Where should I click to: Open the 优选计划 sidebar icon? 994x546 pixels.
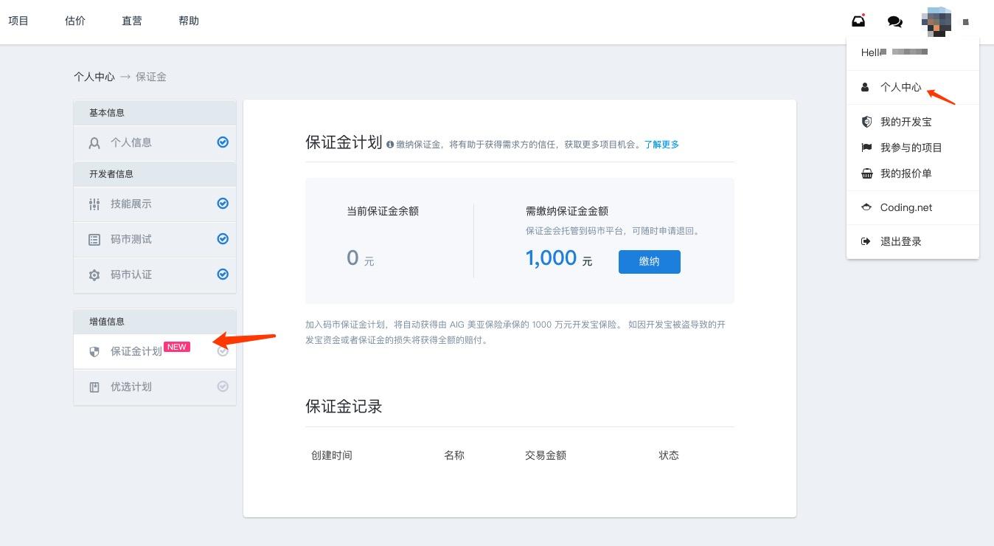[94, 386]
